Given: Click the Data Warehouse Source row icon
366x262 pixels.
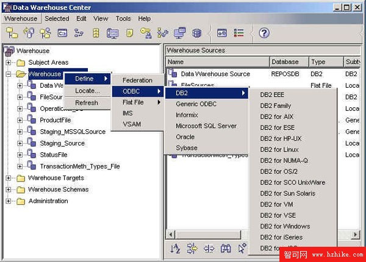Looking at the screenshot, I should point(173,73).
